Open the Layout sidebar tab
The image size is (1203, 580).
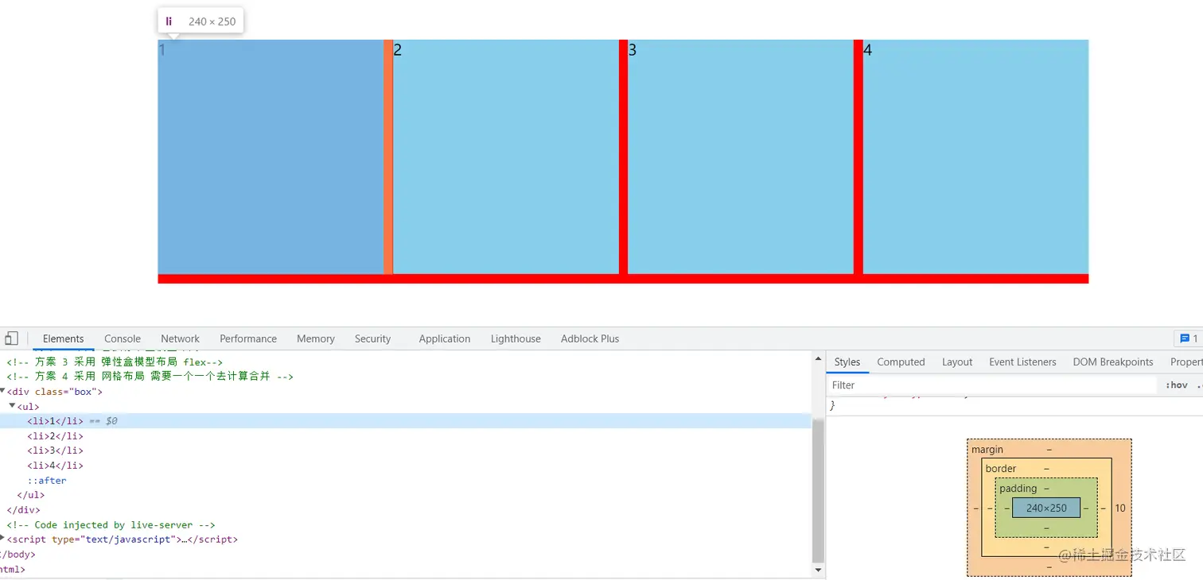click(957, 362)
